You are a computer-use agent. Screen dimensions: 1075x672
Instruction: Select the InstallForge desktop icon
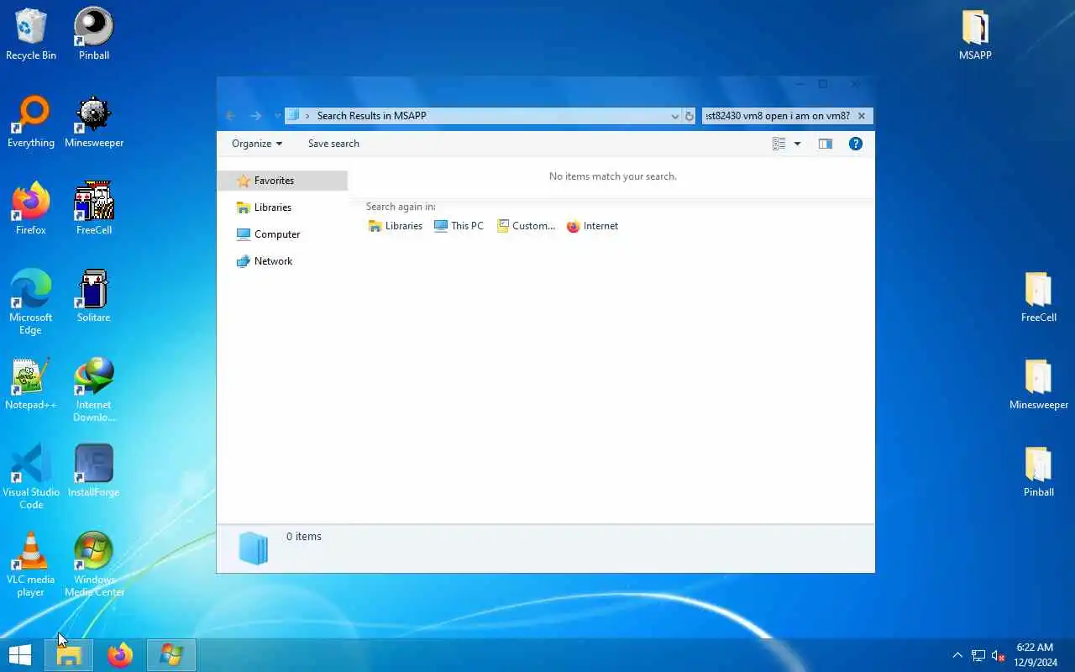coord(94,471)
